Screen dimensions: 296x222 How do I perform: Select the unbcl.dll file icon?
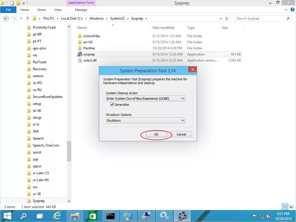click(x=80, y=60)
